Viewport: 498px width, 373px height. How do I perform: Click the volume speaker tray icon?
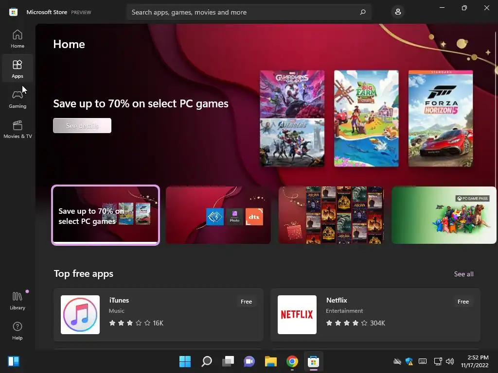click(x=450, y=361)
